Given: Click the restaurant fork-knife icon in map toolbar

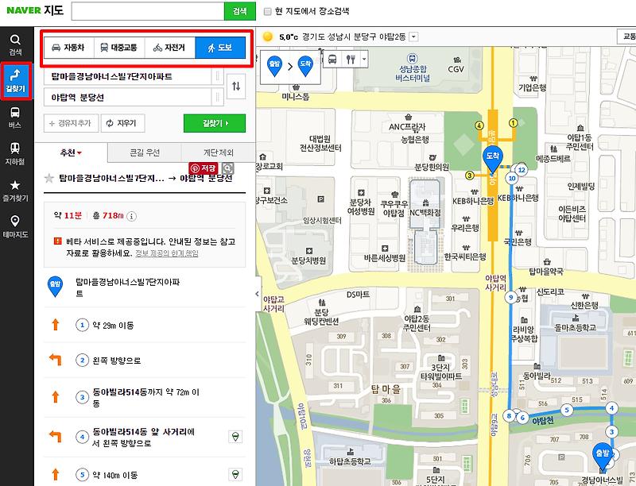Looking at the screenshot, I should coord(351,60).
